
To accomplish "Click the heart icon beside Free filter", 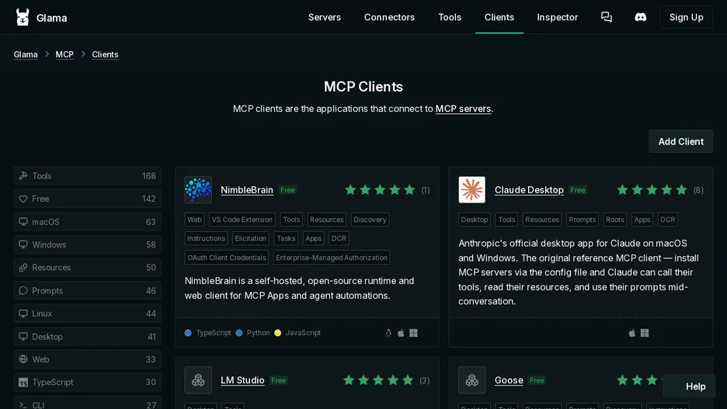I will (x=23, y=199).
